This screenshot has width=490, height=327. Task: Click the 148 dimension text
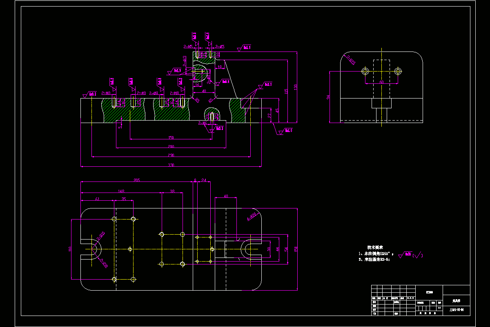click(x=121, y=191)
